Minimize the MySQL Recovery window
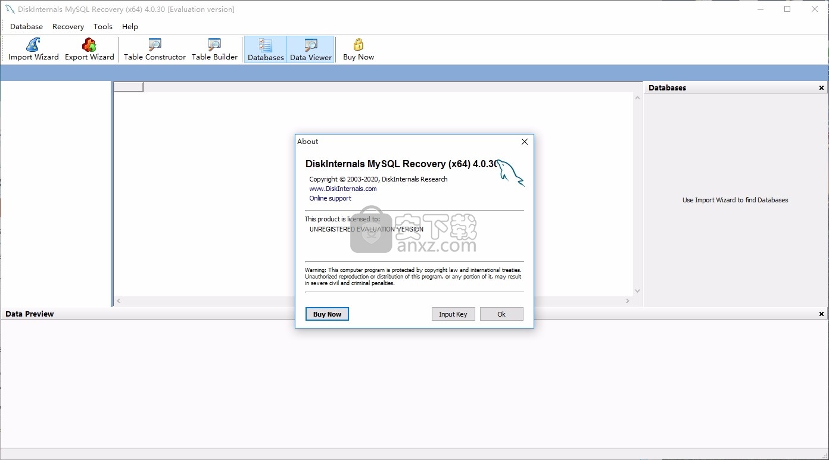This screenshot has height=460, width=829. (x=760, y=9)
